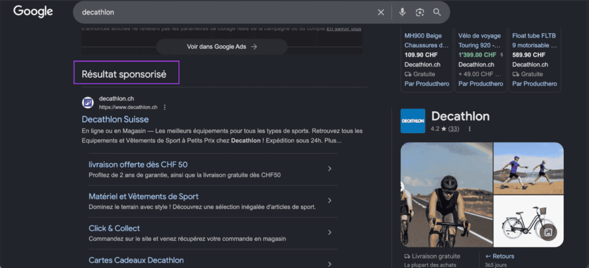Image resolution: width=589 pixels, height=268 pixels.
Task: Click the Decathlon knowledge panel title
Action: pos(461,116)
